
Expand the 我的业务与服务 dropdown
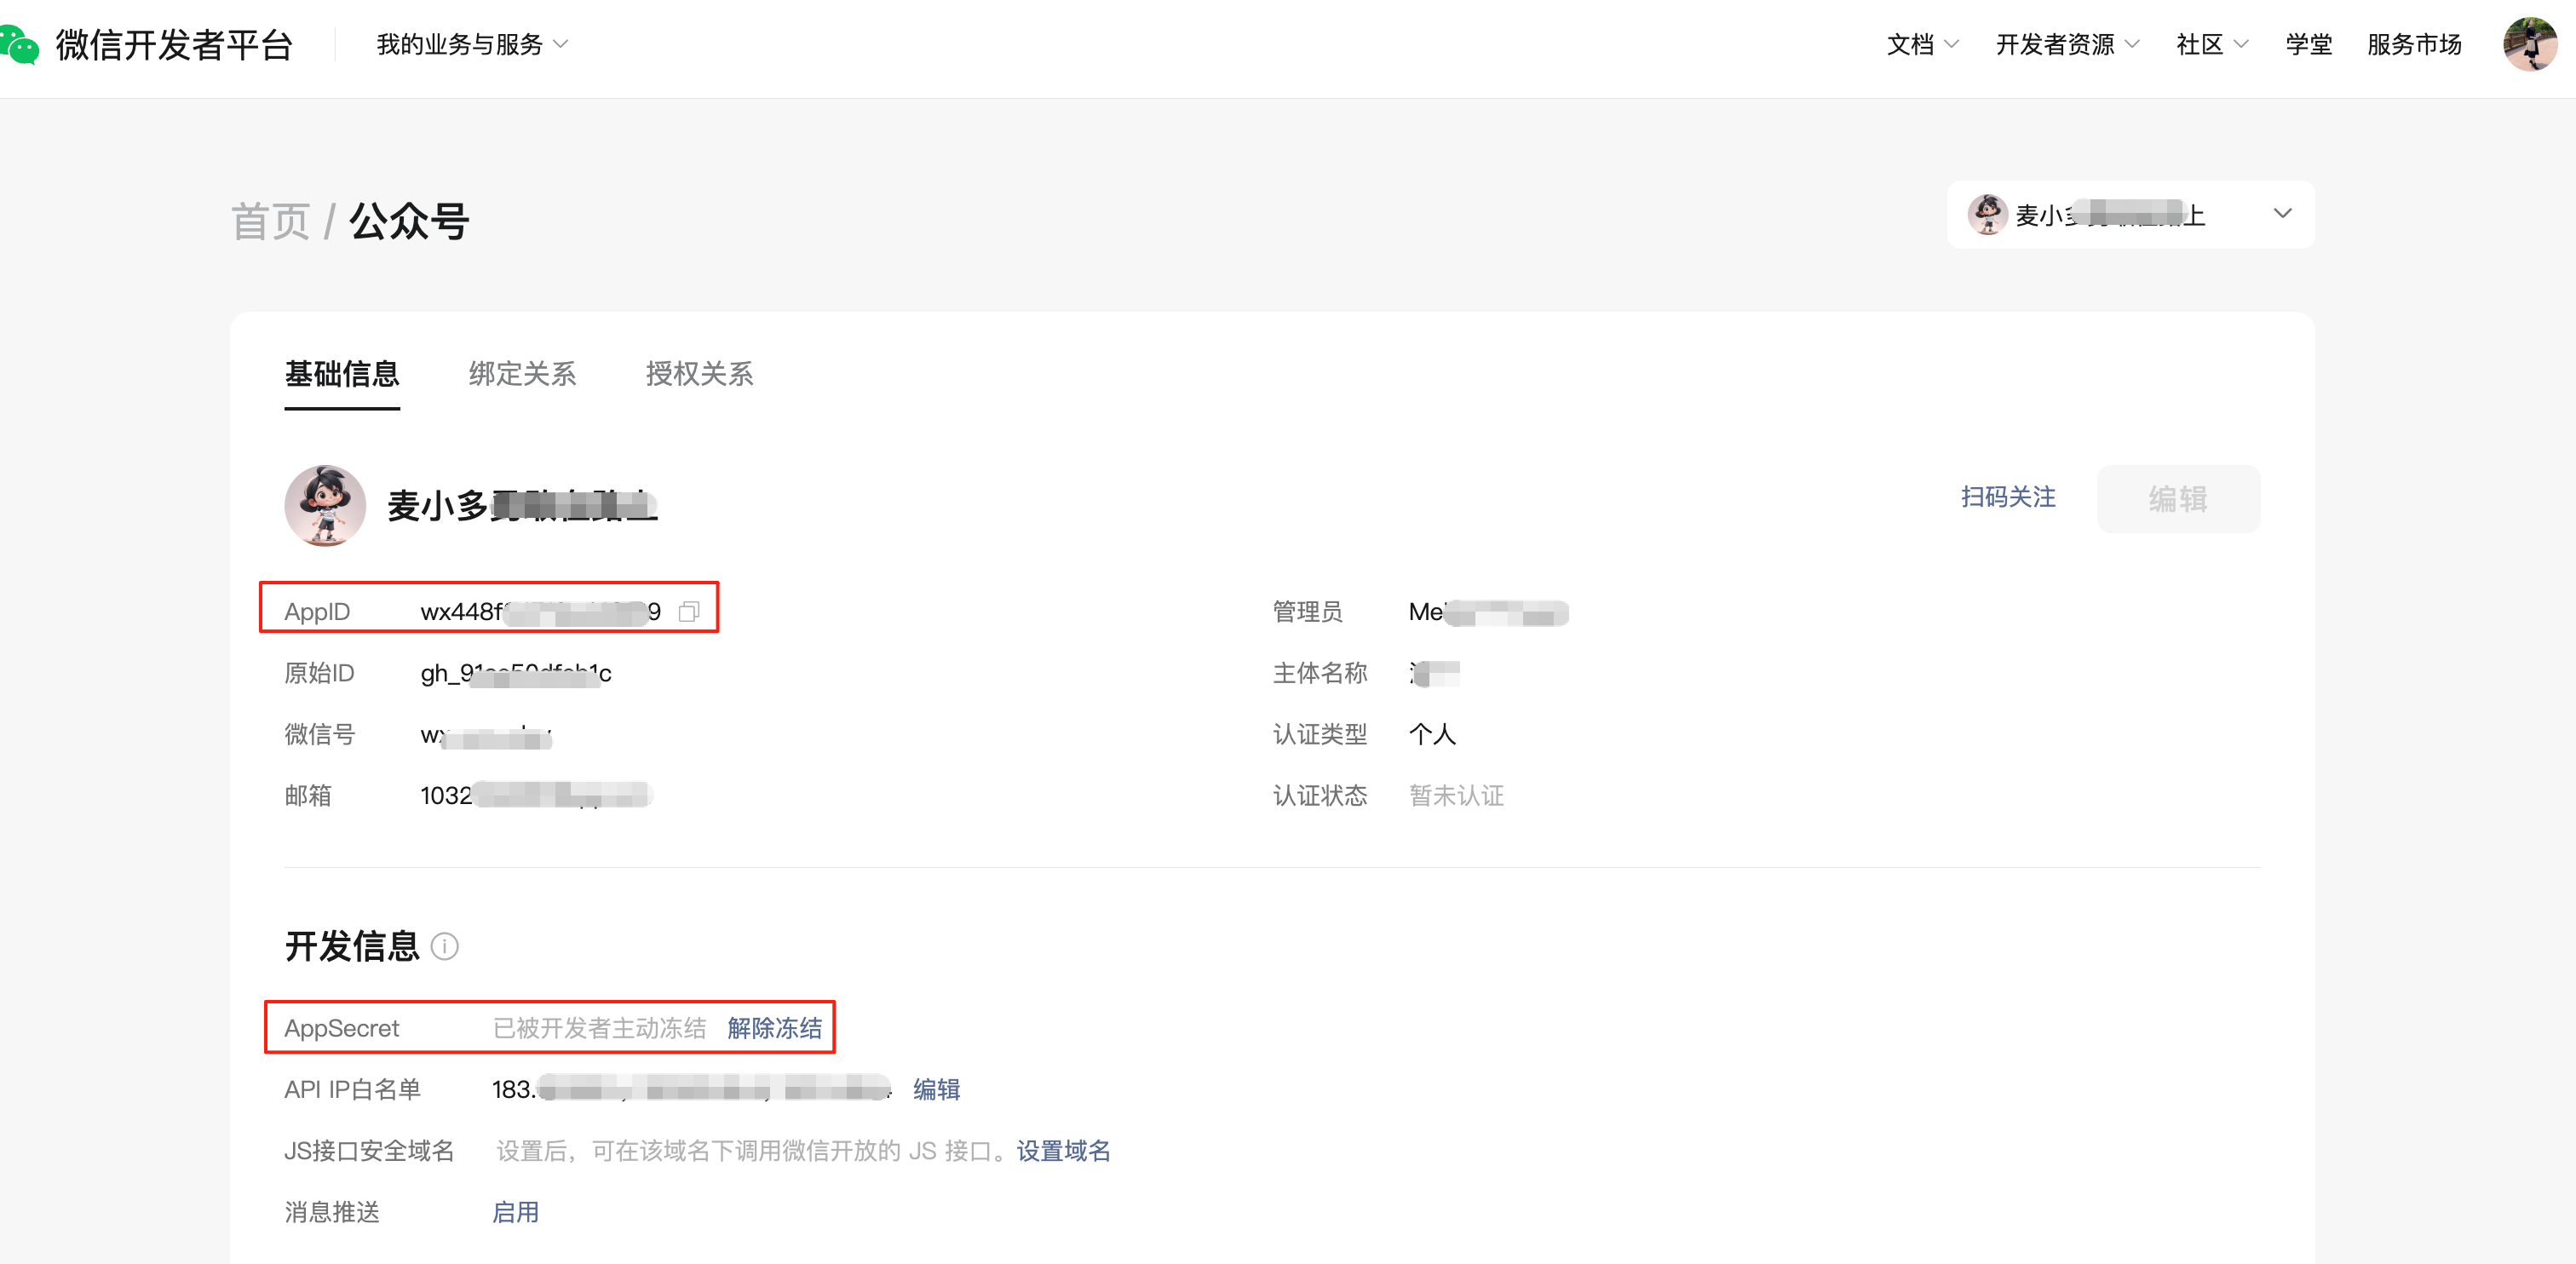click(472, 44)
